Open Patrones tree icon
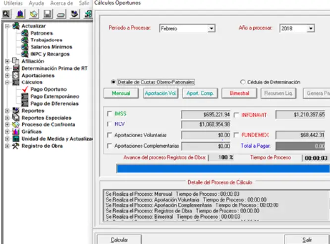330x244 pixels. tap(25, 33)
